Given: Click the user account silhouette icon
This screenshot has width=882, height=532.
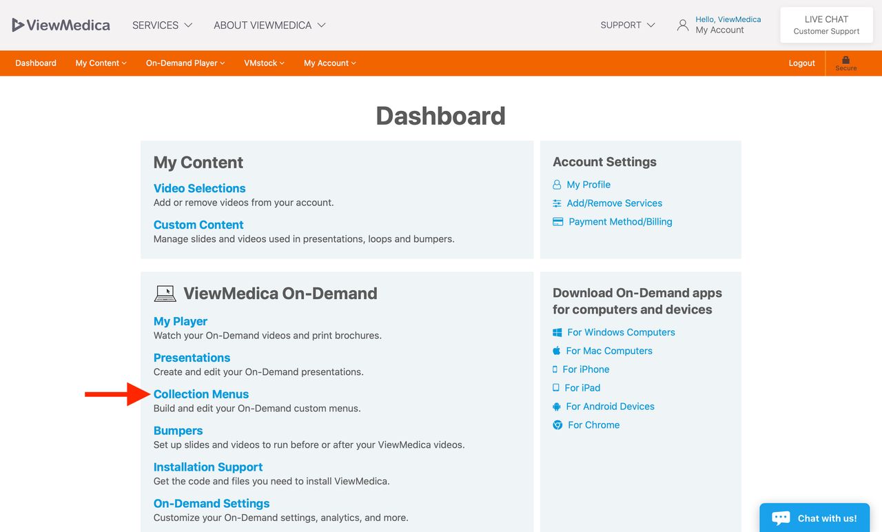Looking at the screenshot, I should coord(683,25).
